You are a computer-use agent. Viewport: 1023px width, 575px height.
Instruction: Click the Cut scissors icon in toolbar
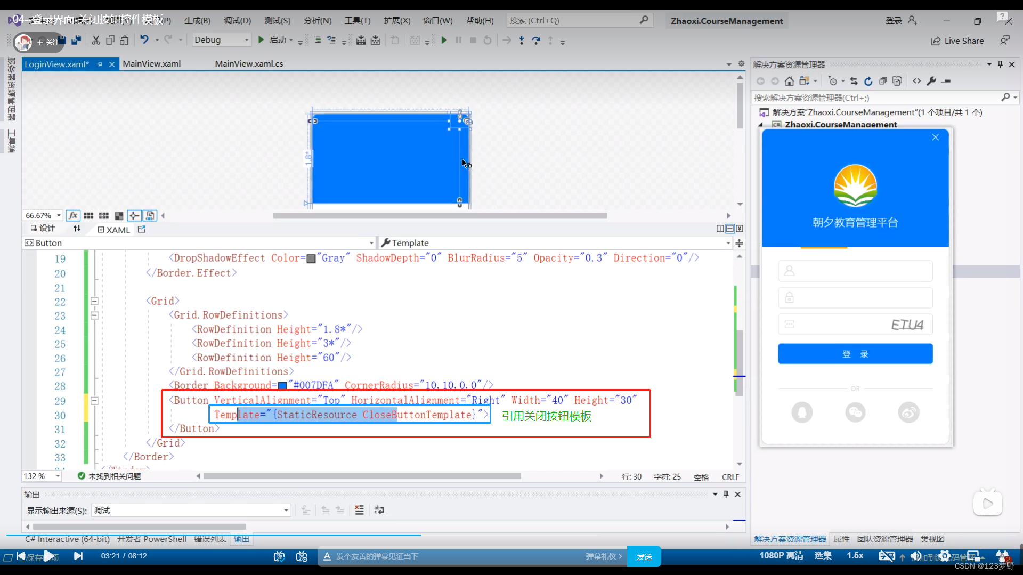tap(96, 40)
